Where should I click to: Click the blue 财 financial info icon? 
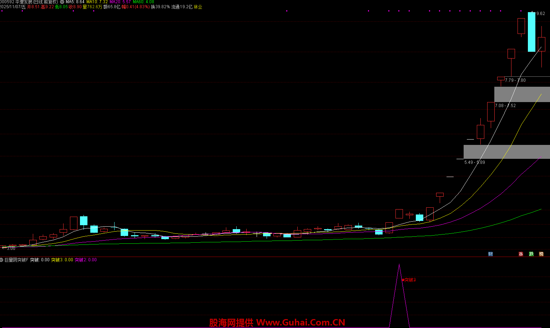[x=490, y=254]
